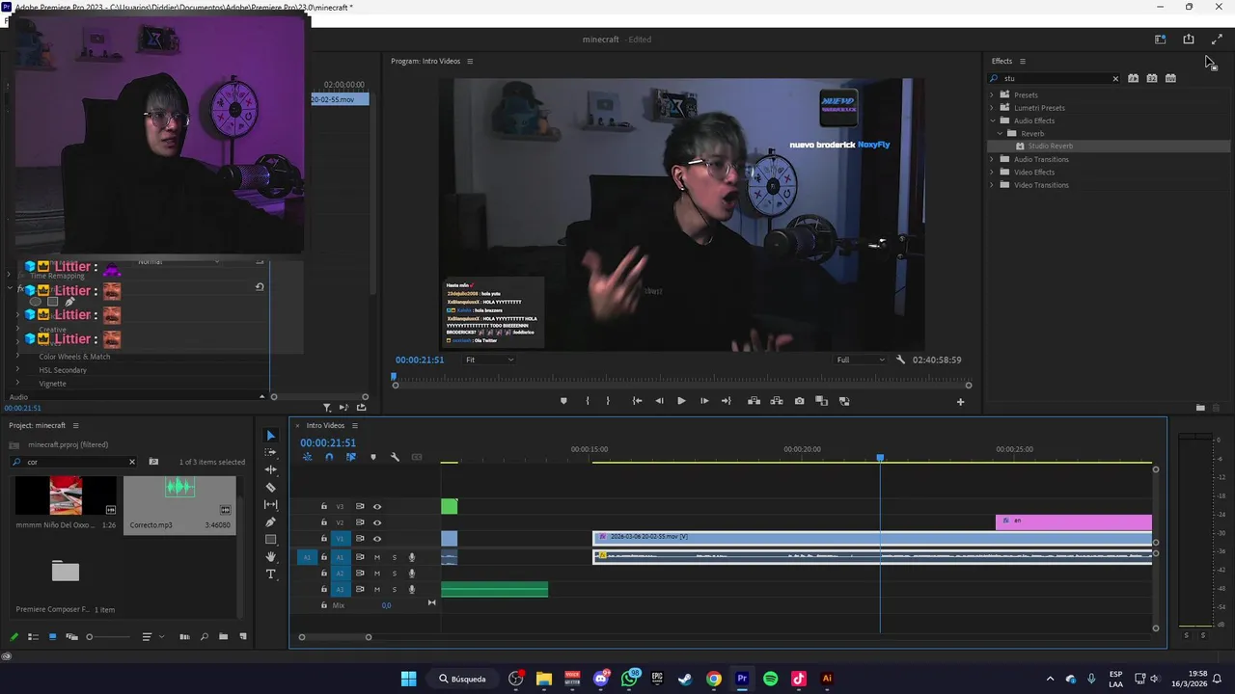Toggle sync lock on track A2
Viewport: 1235px width, 694px height.
coord(360,574)
